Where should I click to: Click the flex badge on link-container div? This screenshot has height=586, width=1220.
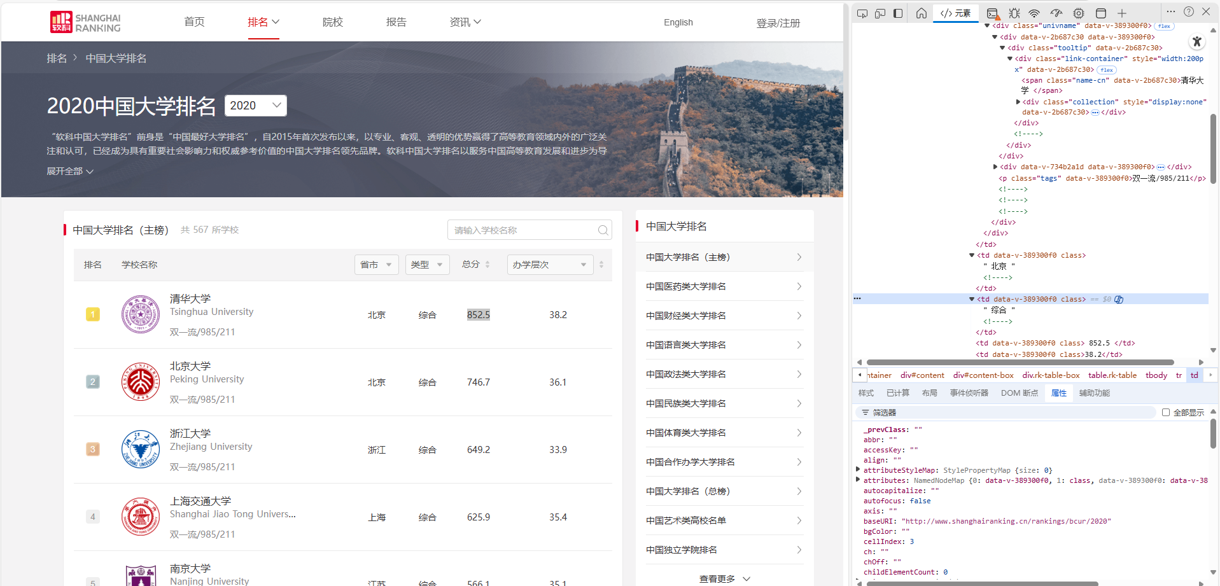click(x=1107, y=70)
